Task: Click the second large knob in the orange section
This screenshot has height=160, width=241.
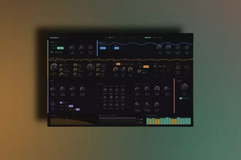Action: pyautogui.click(x=91, y=67)
